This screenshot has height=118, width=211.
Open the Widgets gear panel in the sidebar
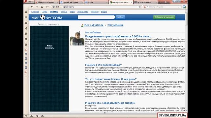point(26,23)
